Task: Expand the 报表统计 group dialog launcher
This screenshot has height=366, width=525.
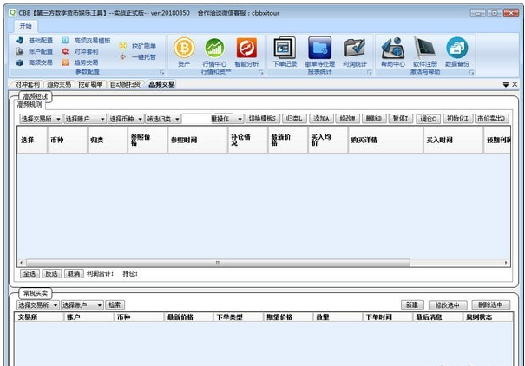Action: tap(370, 72)
